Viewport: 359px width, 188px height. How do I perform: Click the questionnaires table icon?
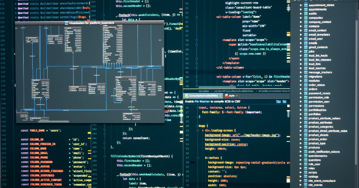tap(306, 156)
